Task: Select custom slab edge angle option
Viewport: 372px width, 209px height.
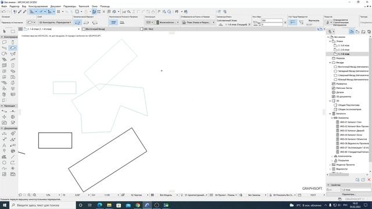Action: pyautogui.click(x=301, y=22)
